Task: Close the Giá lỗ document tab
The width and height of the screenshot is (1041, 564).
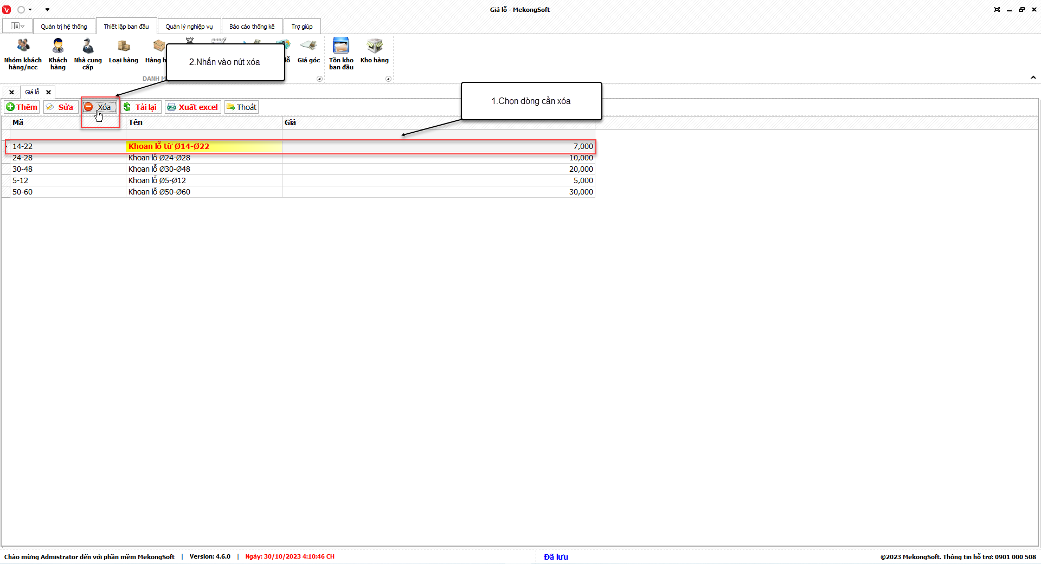Action: [x=48, y=93]
